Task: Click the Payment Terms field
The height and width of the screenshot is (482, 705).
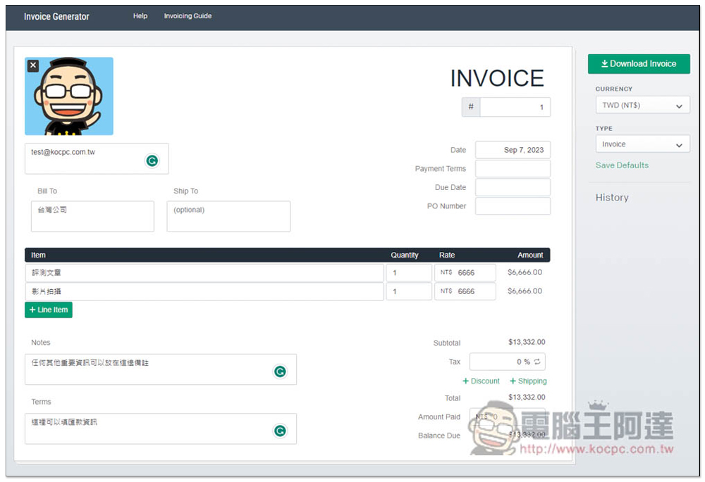Action: 513,169
